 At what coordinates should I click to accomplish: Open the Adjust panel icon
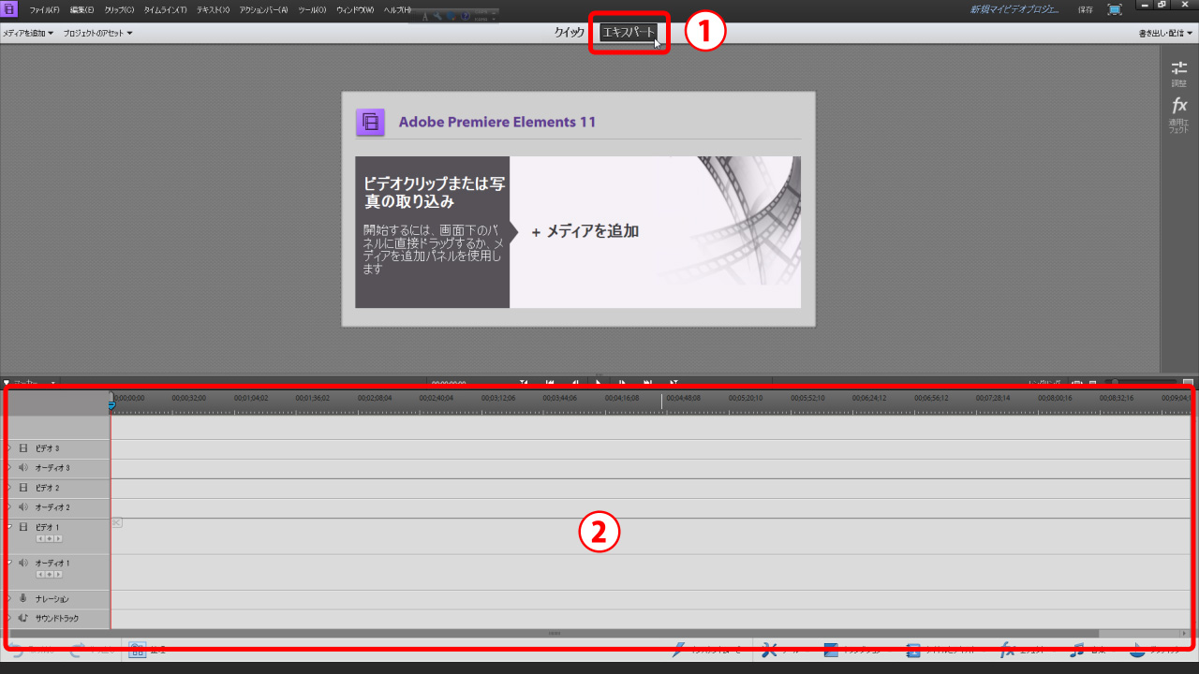click(x=1178, y=72)
